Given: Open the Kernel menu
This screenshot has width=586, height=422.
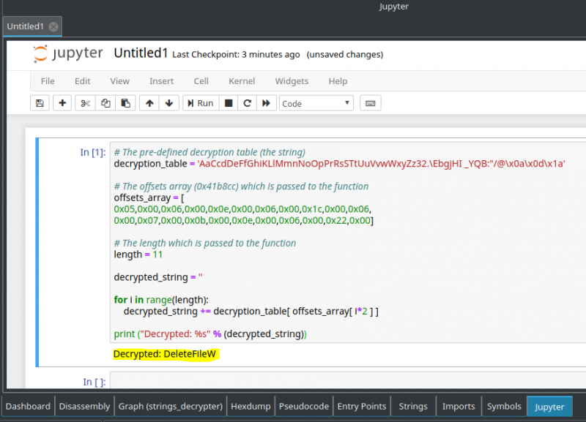Looking at the screenshot, I should point(242,81).
